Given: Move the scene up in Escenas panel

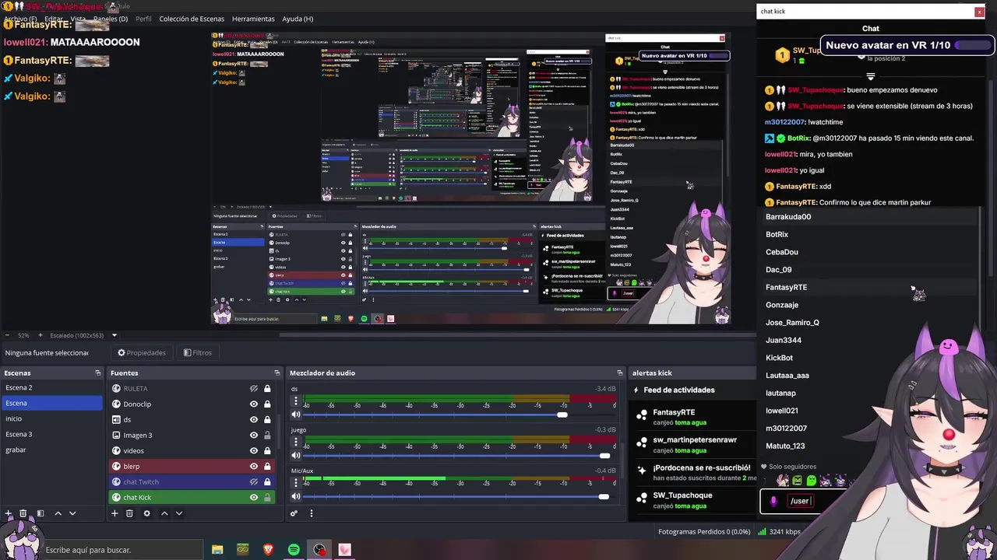Looking at the screenshot, I should [x=58, y=513].
